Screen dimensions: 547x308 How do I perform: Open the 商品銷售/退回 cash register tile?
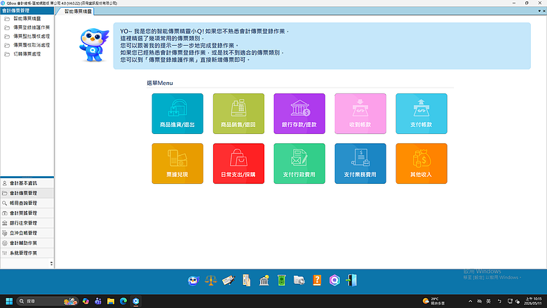coord(238,114)
